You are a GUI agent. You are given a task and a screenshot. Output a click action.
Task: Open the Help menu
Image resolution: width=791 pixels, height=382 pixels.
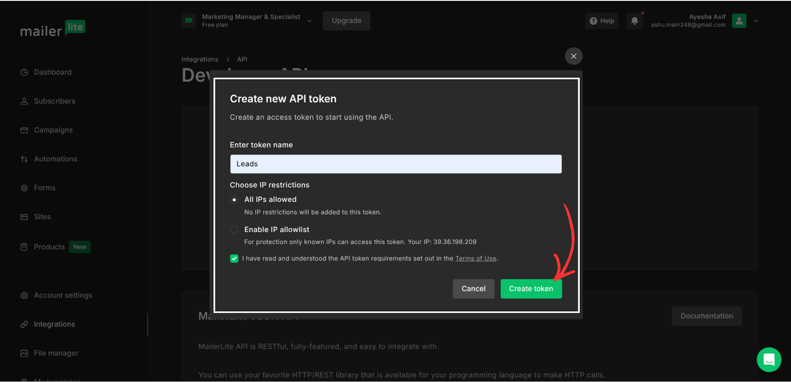point(602,21)
